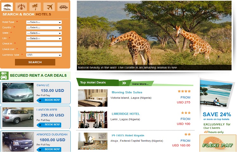Switch to the flights airplane icon
The height and width of the screenshot is (152, 237).
point(49,7)
